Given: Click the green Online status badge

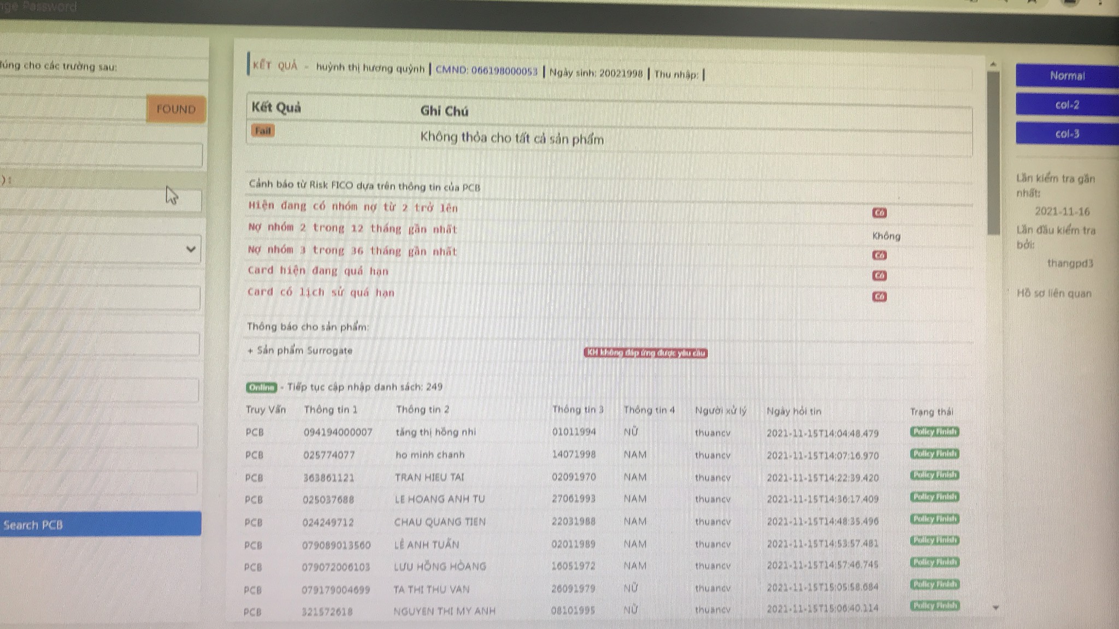Looking at the screenshot, I should click(261, 387).
